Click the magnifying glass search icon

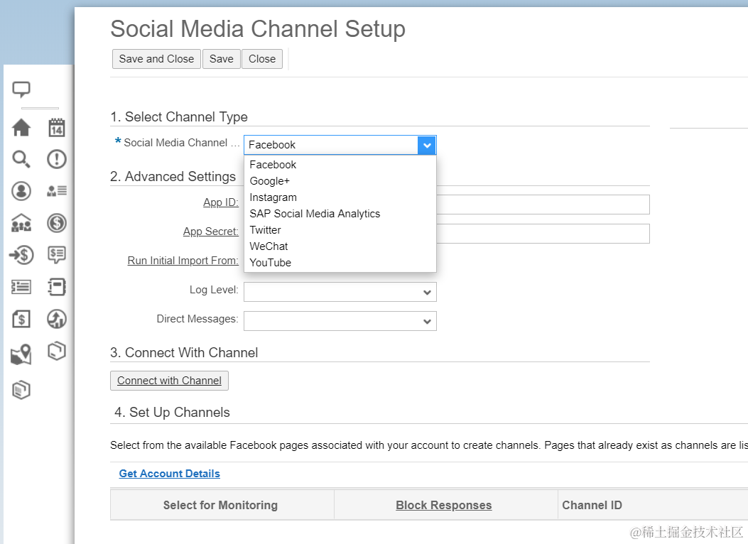(21, 159)
